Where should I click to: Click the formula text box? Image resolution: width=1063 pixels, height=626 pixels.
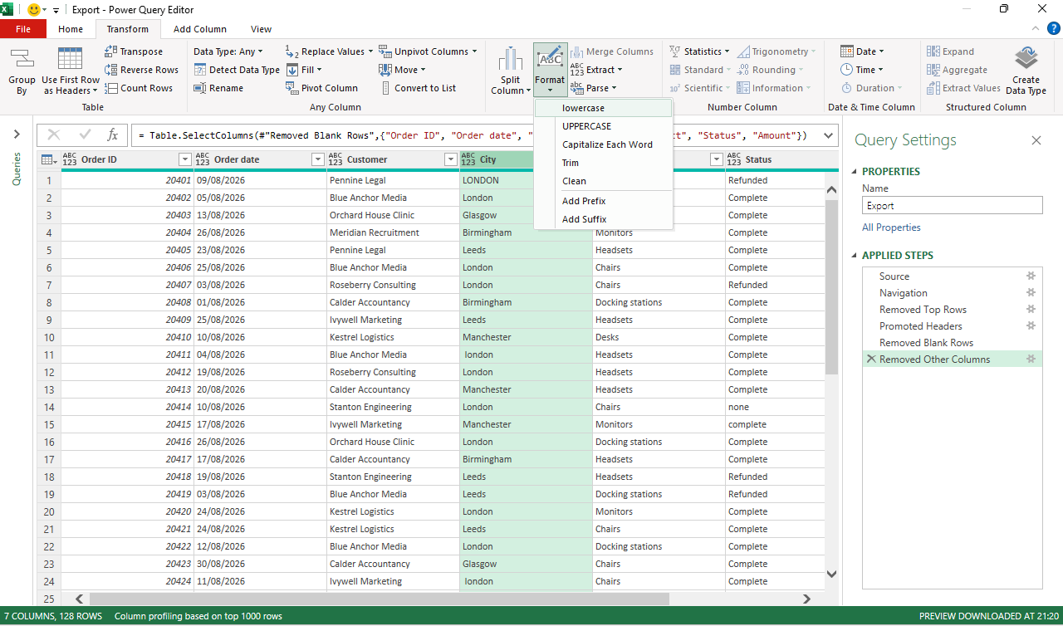coord(476,135)
